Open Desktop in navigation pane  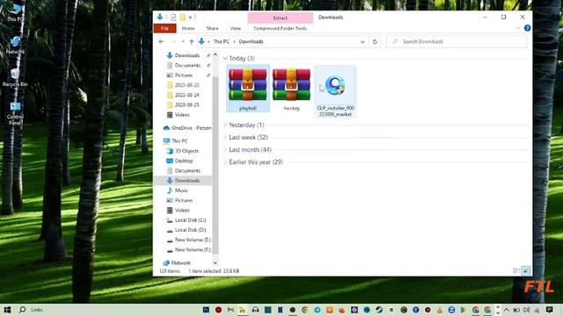click(x=179, y=161)
